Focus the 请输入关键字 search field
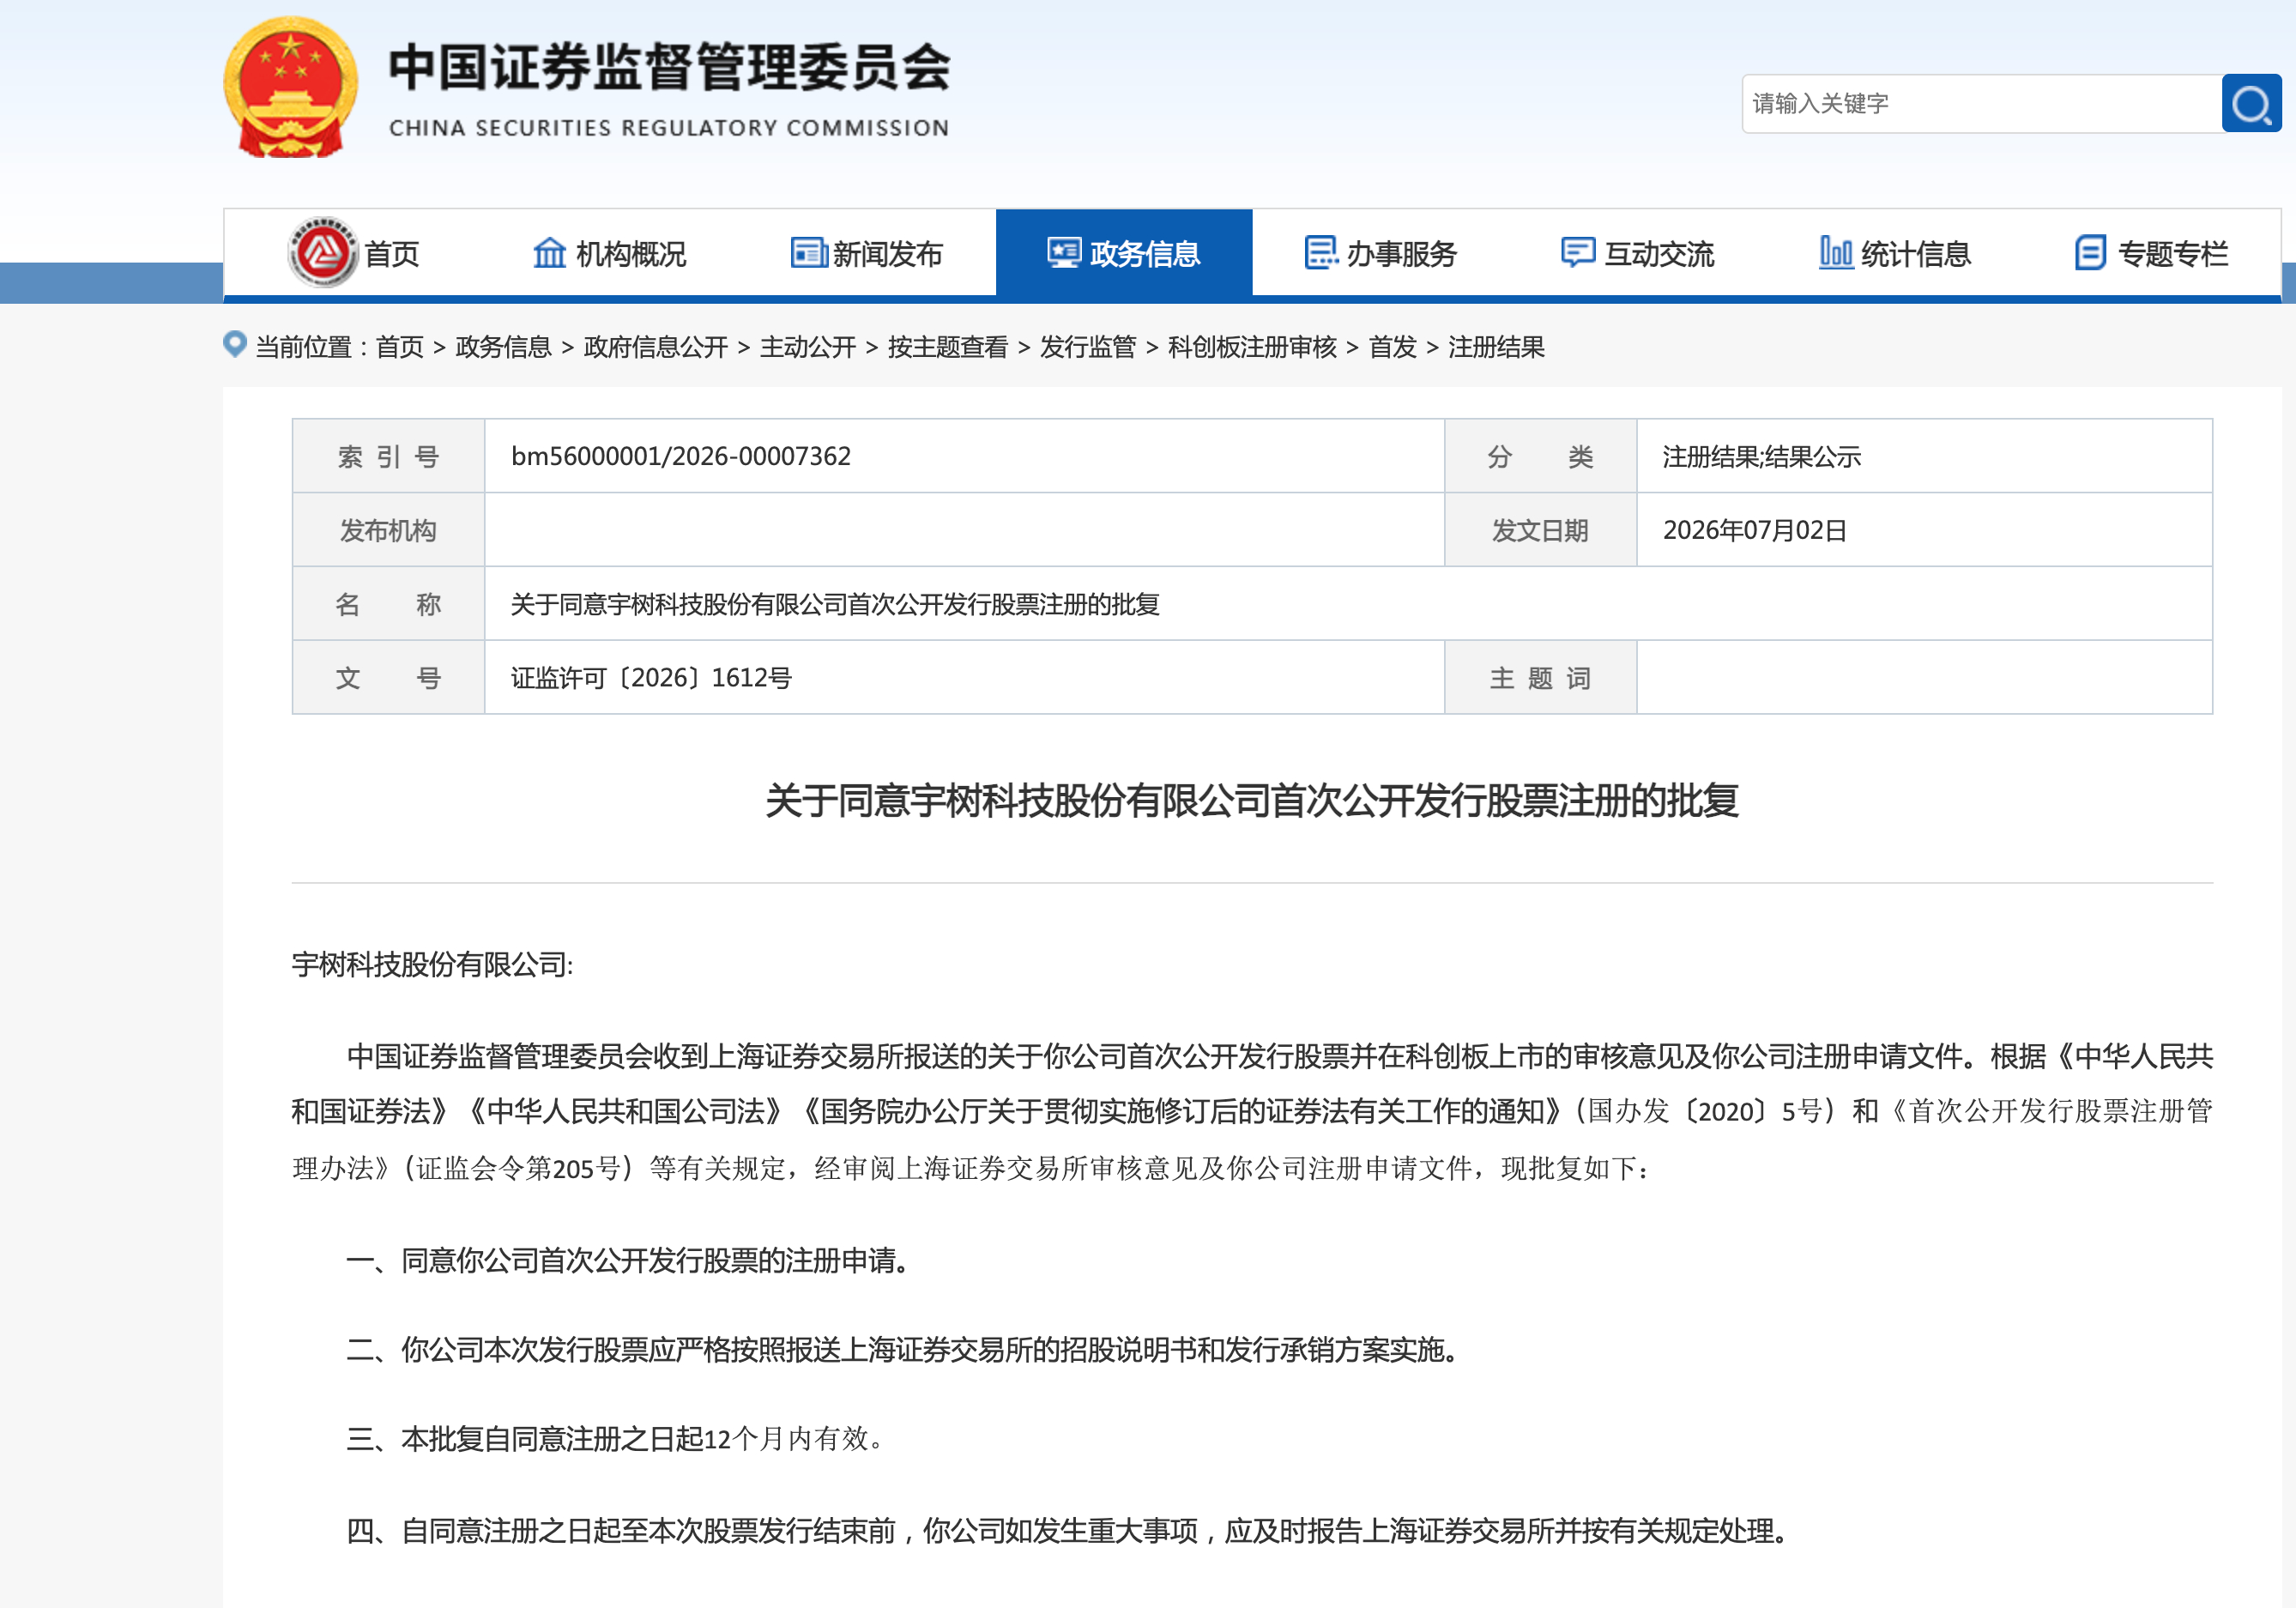This screenshot has height=1608, width=2296. point(1981,103)
